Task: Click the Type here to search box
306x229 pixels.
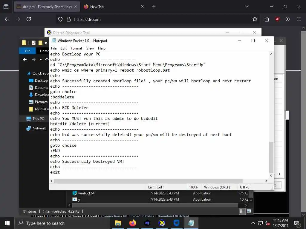Action: click(62, 223)
